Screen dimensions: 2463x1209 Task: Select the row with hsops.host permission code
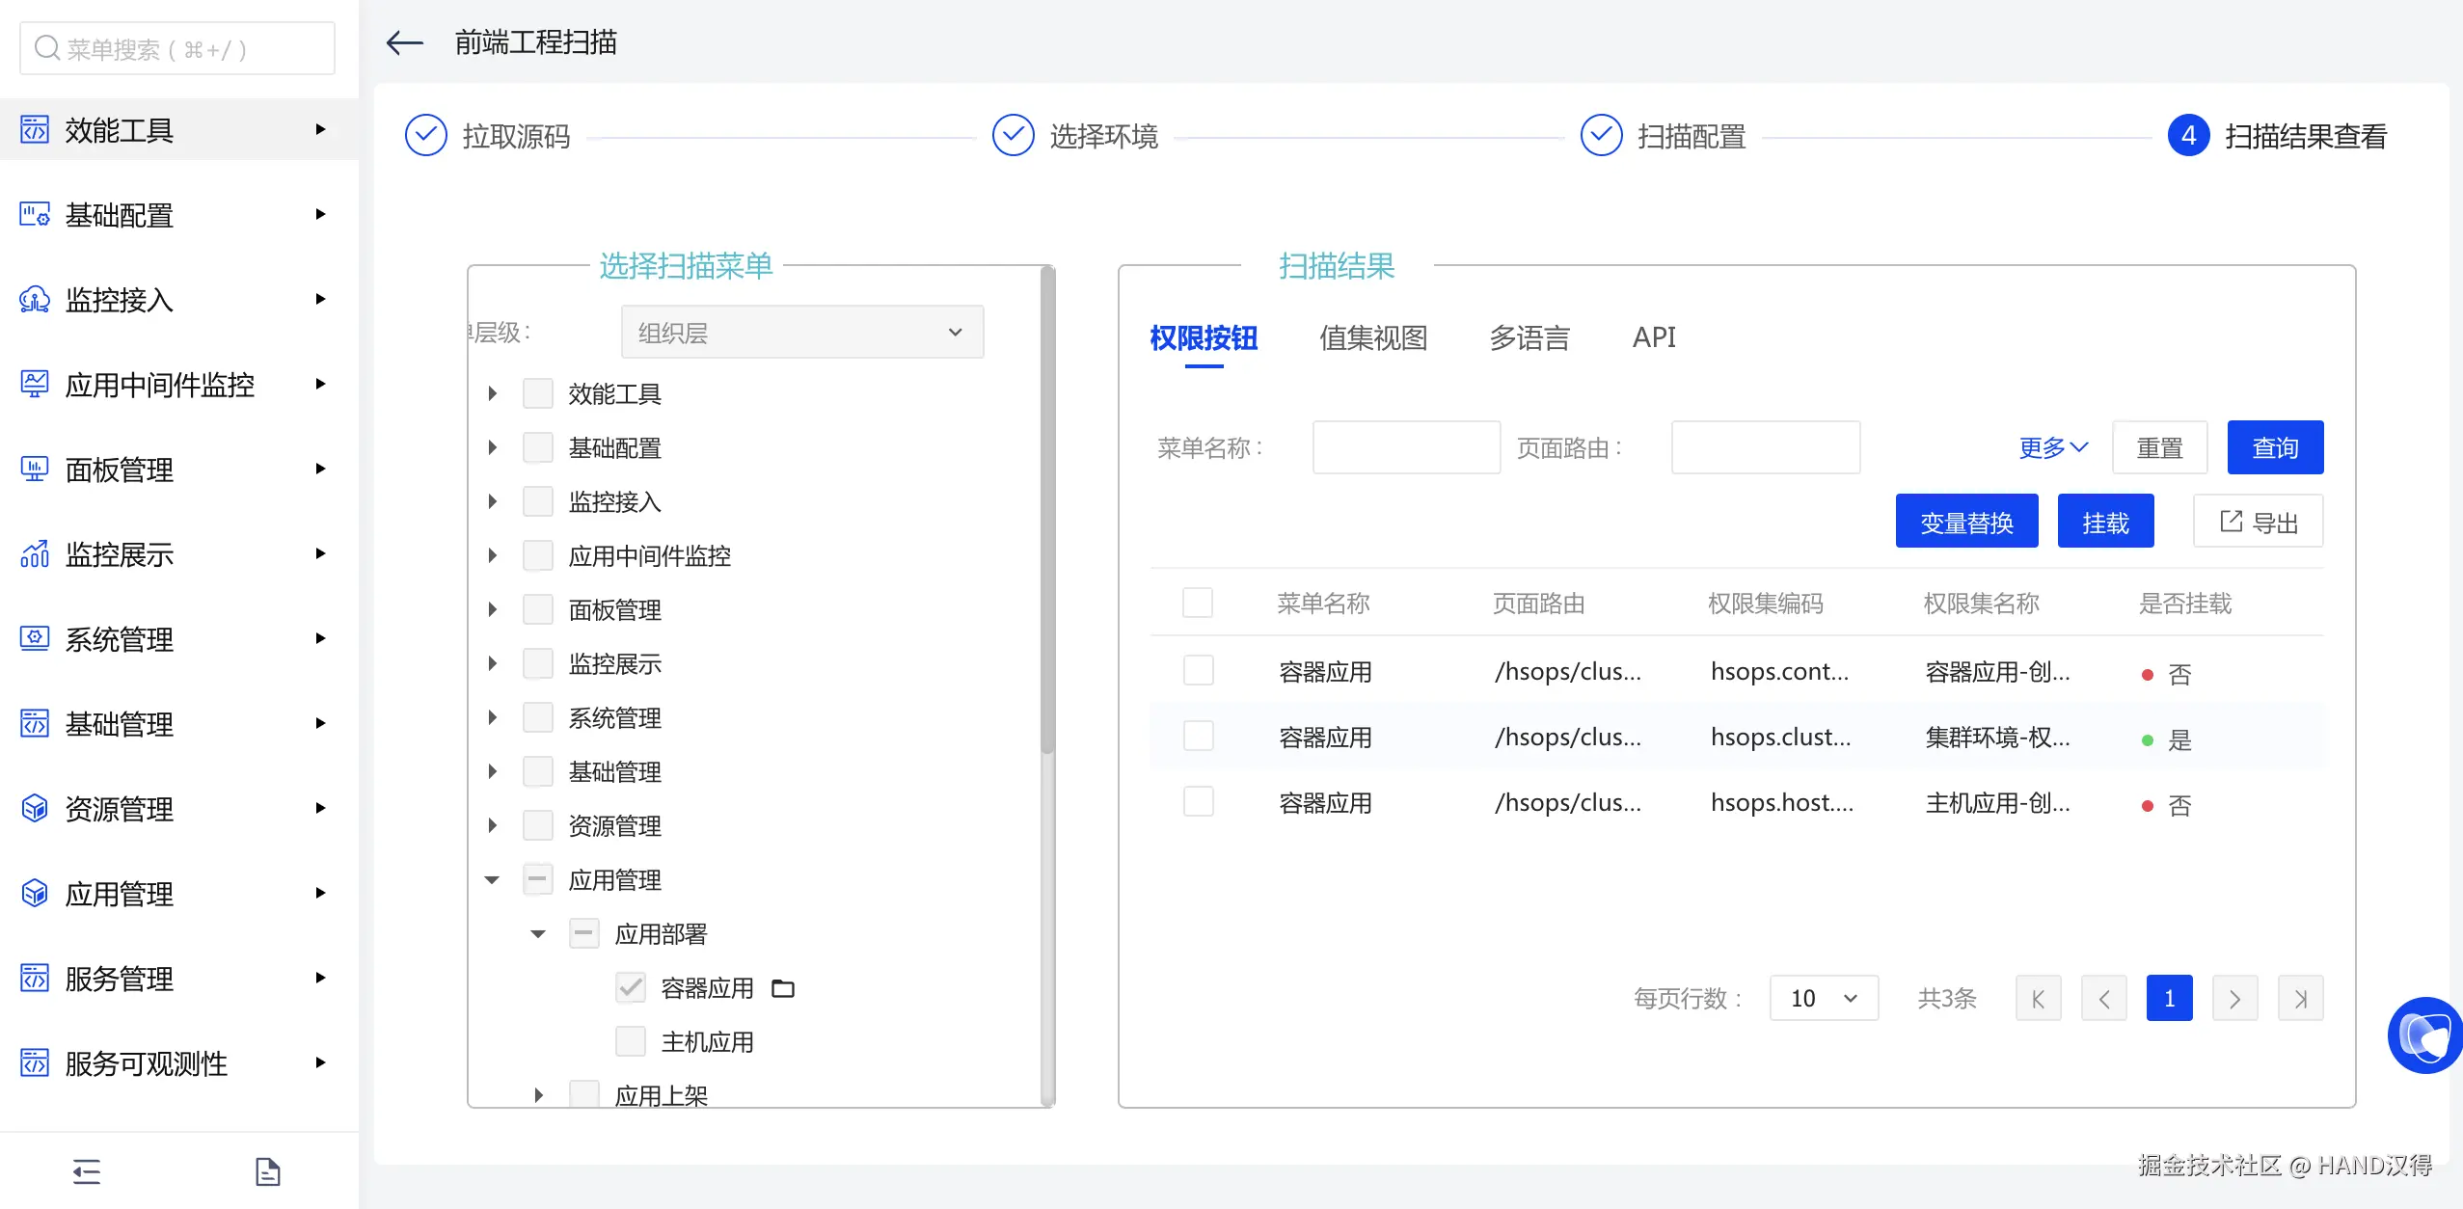[x=1198, y=802]
